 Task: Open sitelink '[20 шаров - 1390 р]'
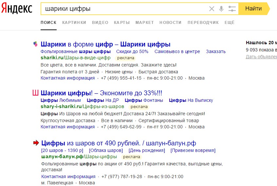[62, 151]
